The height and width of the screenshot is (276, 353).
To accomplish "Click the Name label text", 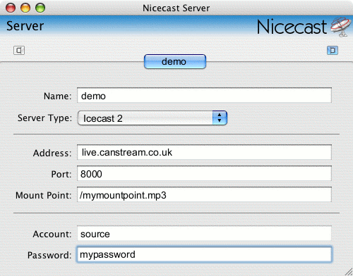I will click(58, 96).
